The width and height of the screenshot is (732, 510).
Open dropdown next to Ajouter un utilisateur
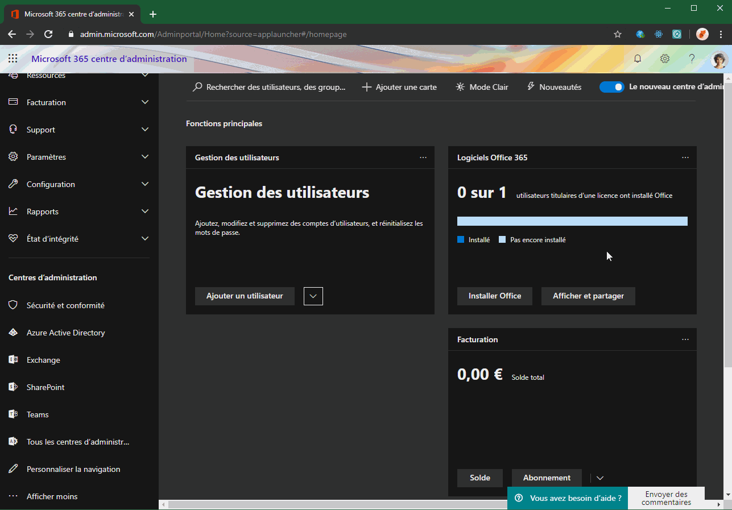pos(313,296)
